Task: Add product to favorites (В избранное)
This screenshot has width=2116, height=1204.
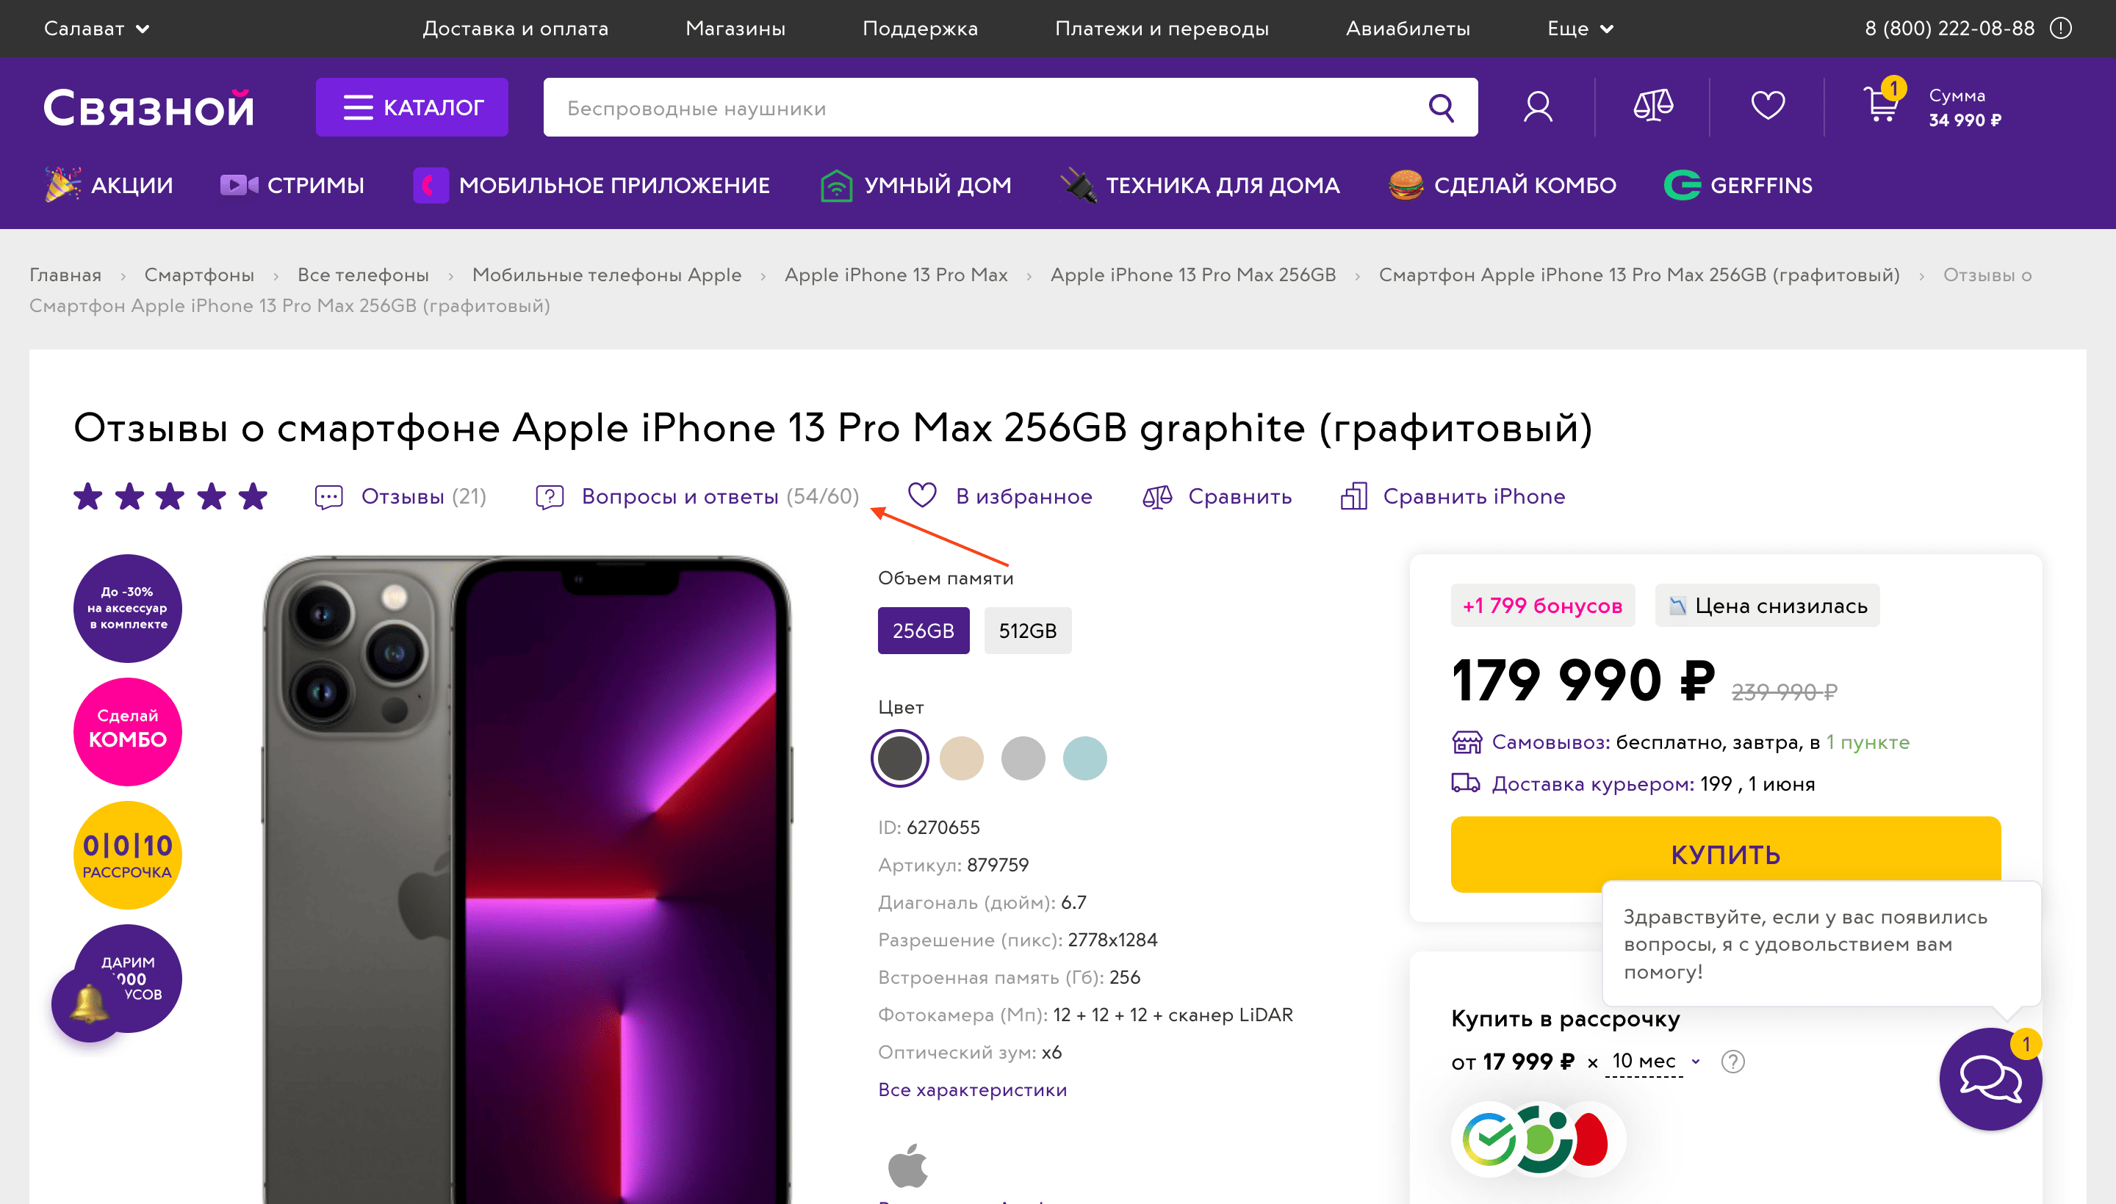Action: 1001,496
